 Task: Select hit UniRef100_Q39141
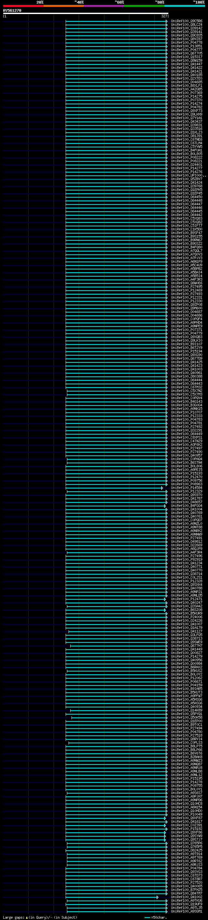click(x=186, y=32)
